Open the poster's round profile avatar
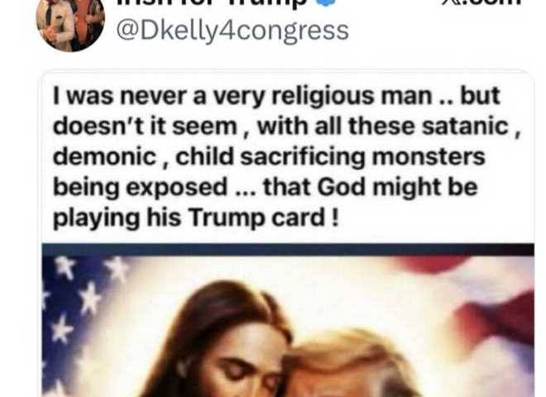The height and width of the screenshot is (397, 546). coord(70,22)
